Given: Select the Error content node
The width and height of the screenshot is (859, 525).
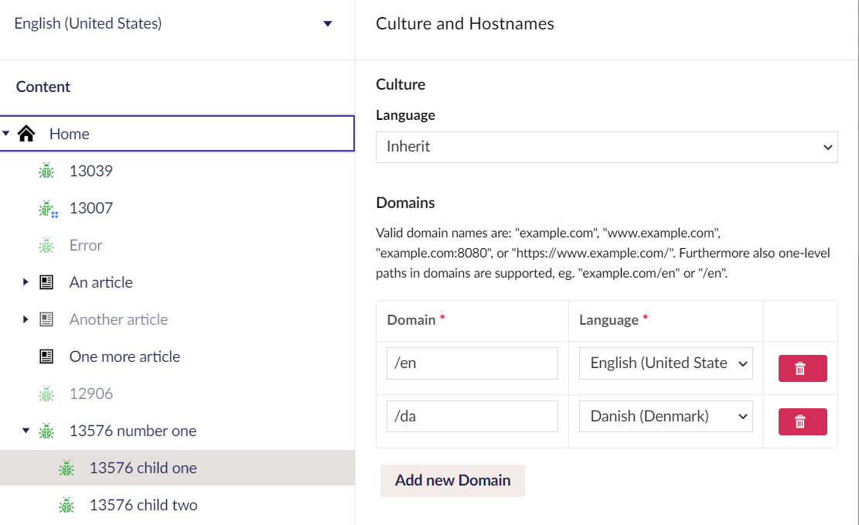Looking at the screenshot, I should pyautogui.click(x=86, y=246).
